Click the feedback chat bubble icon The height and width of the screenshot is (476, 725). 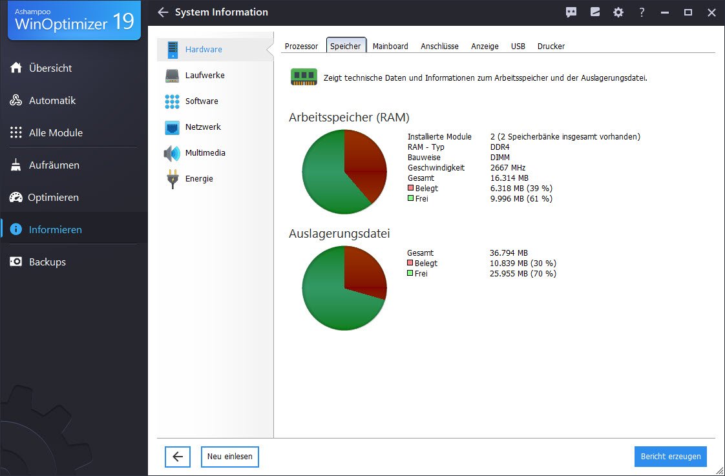click(571, 12)
